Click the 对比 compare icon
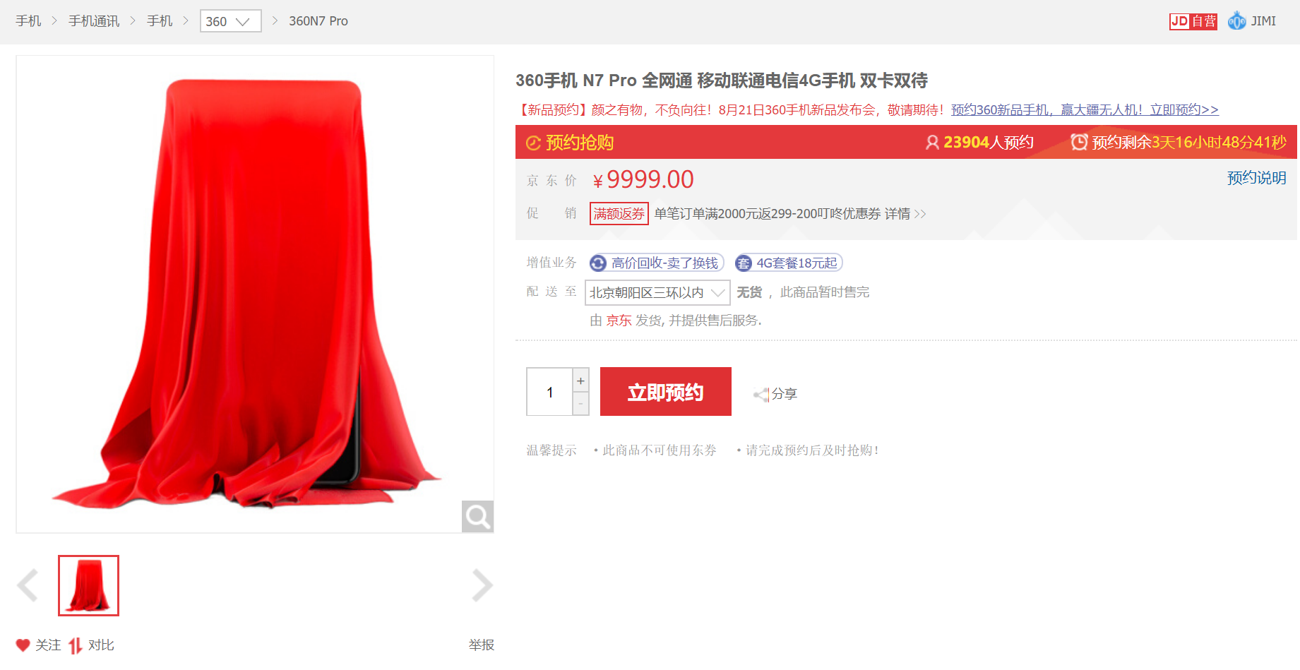This screenshot has height=670, width=1300. [76, 645]
